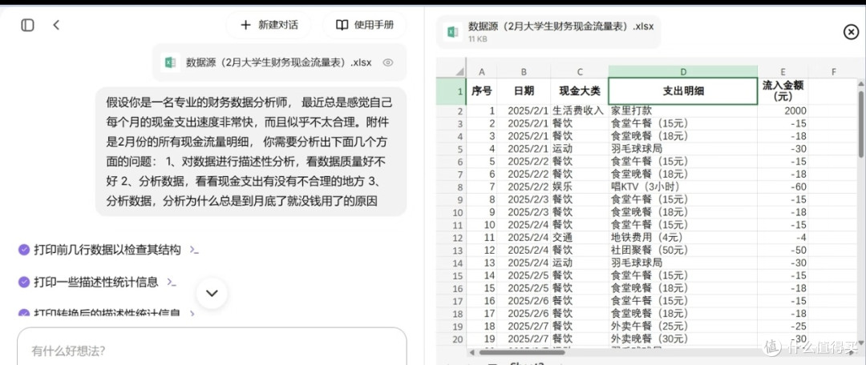Click purple check beside 打印前几行数据以检查其结构

tap(23, 250)
